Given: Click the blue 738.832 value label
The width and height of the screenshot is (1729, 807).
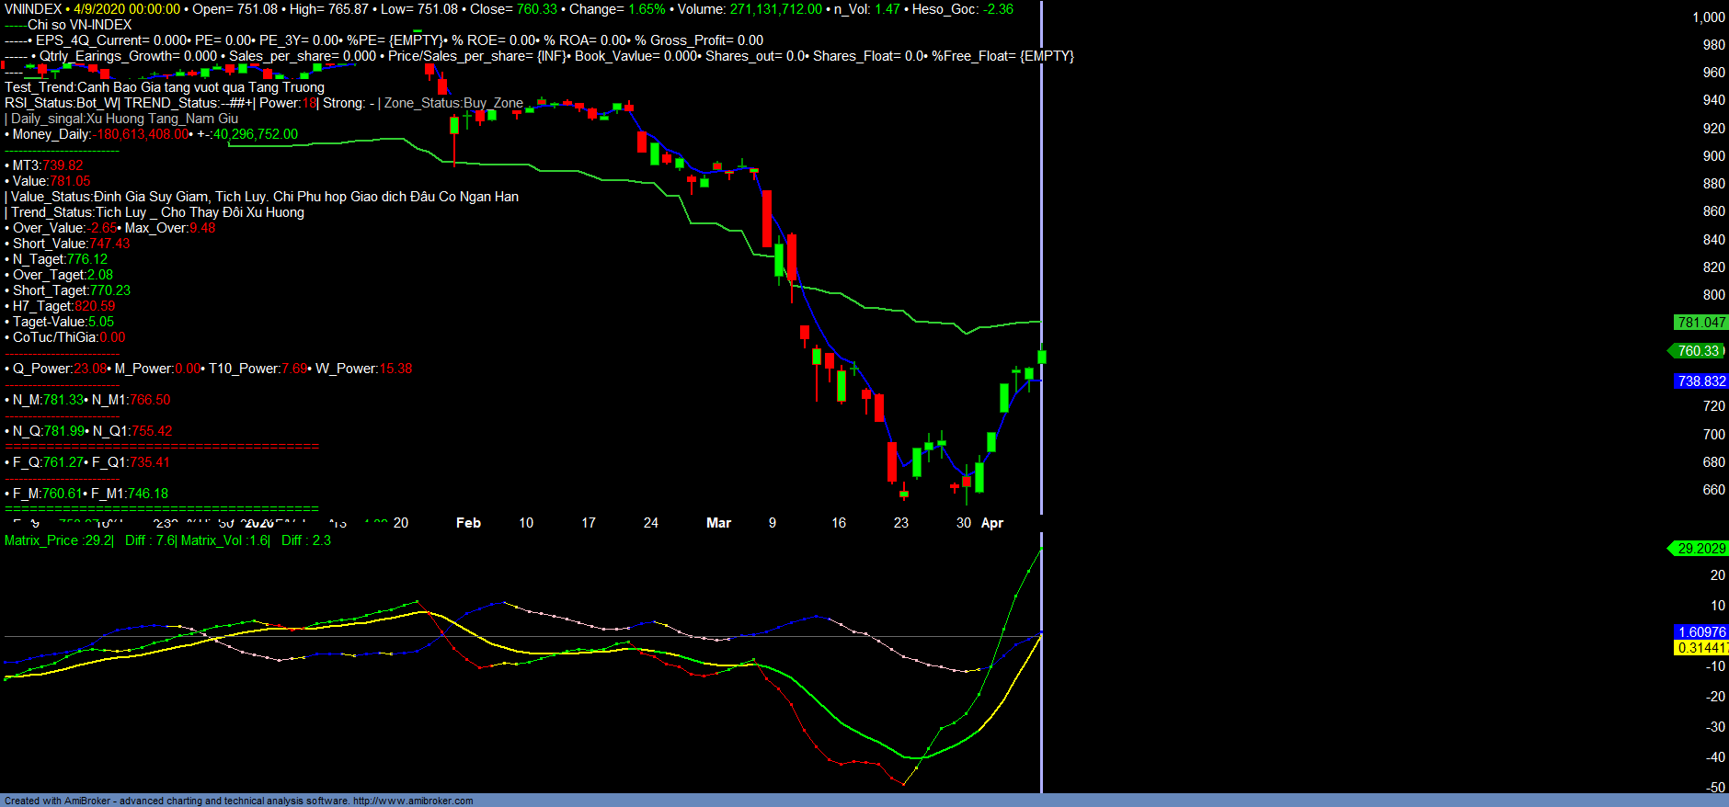Looking at the screenshot, I should [1700, 381].
